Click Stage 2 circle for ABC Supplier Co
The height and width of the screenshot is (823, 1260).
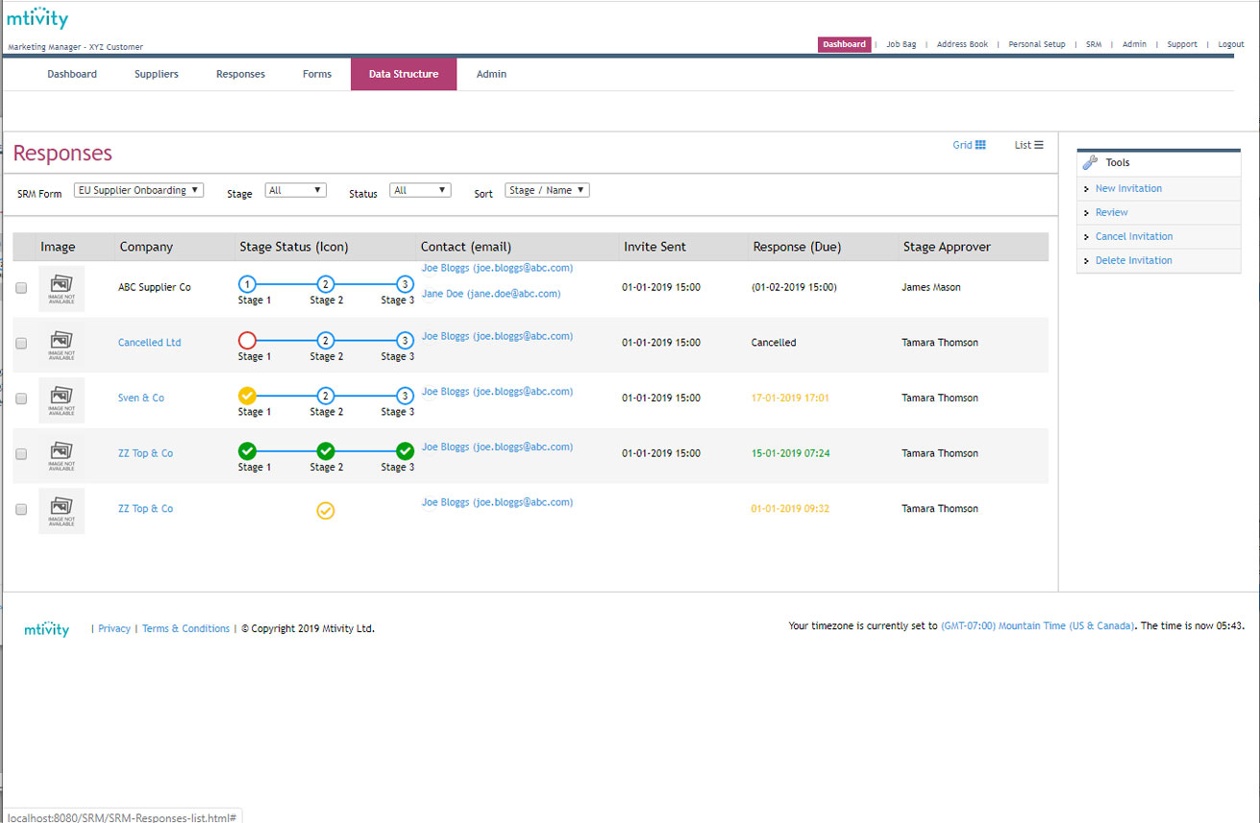point(326,284)
